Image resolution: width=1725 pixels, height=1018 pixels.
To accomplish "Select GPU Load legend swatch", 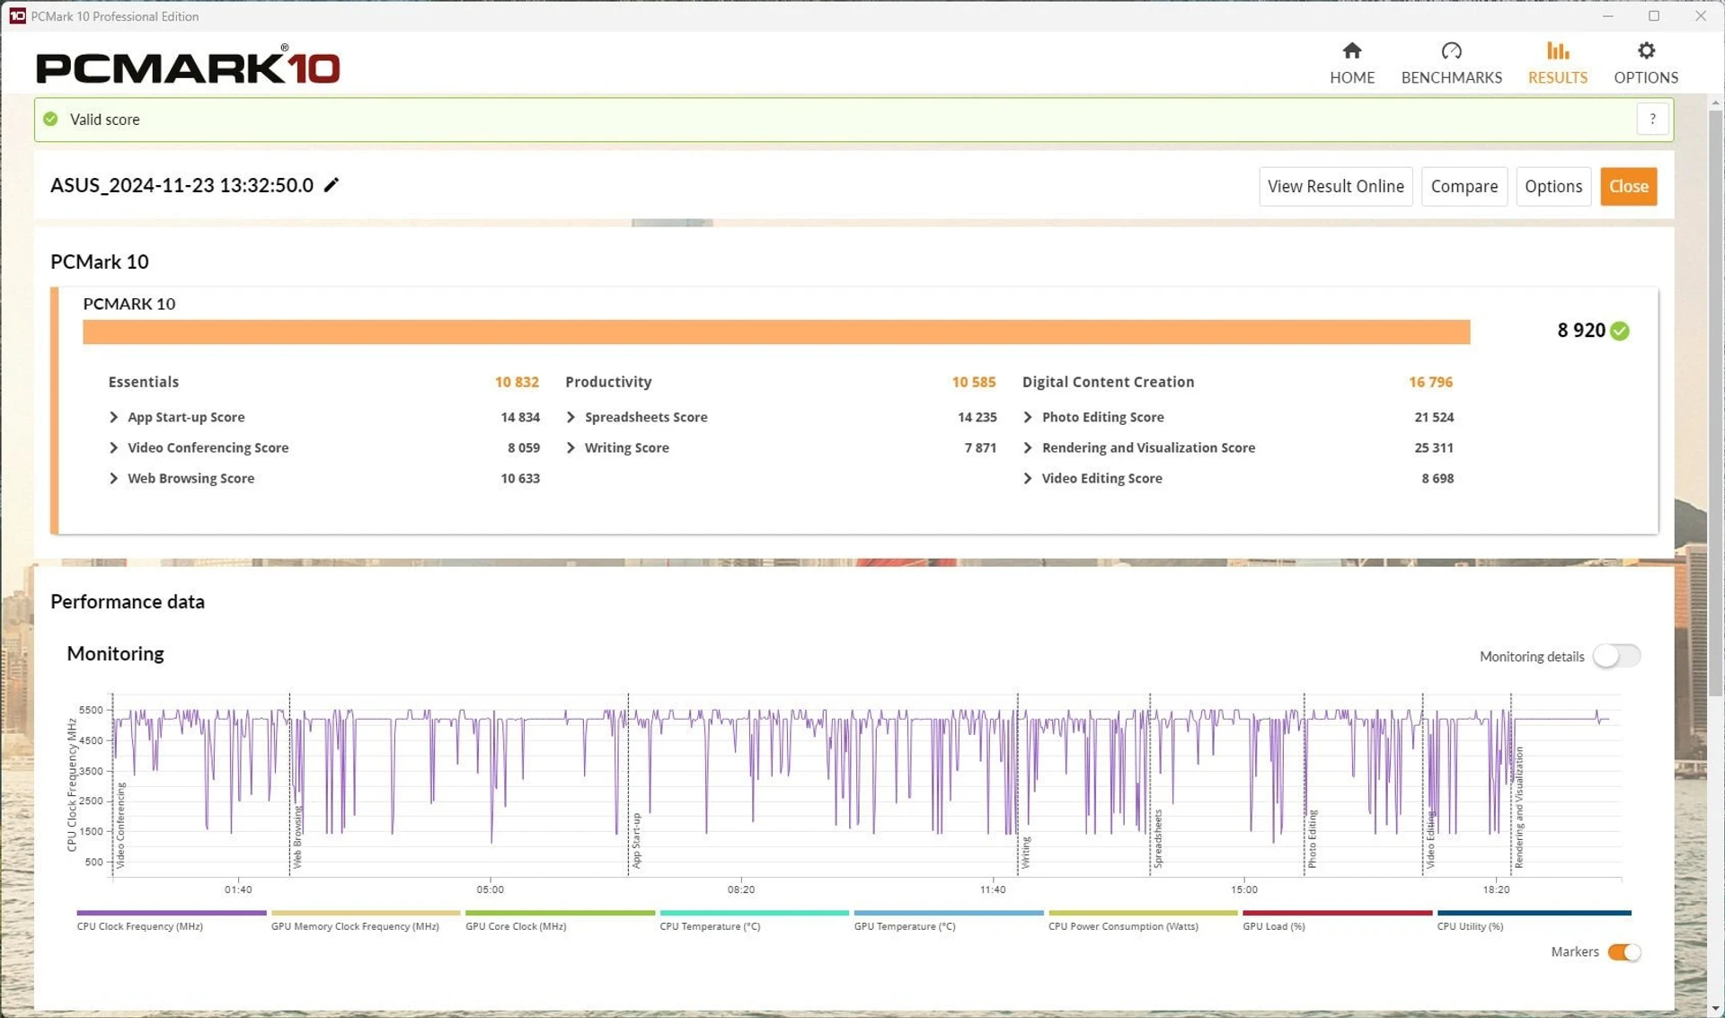I will (1337, 912).
